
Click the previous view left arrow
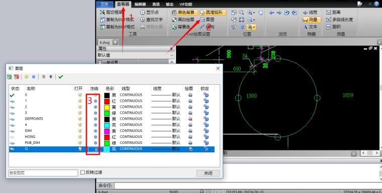point(271,13)
